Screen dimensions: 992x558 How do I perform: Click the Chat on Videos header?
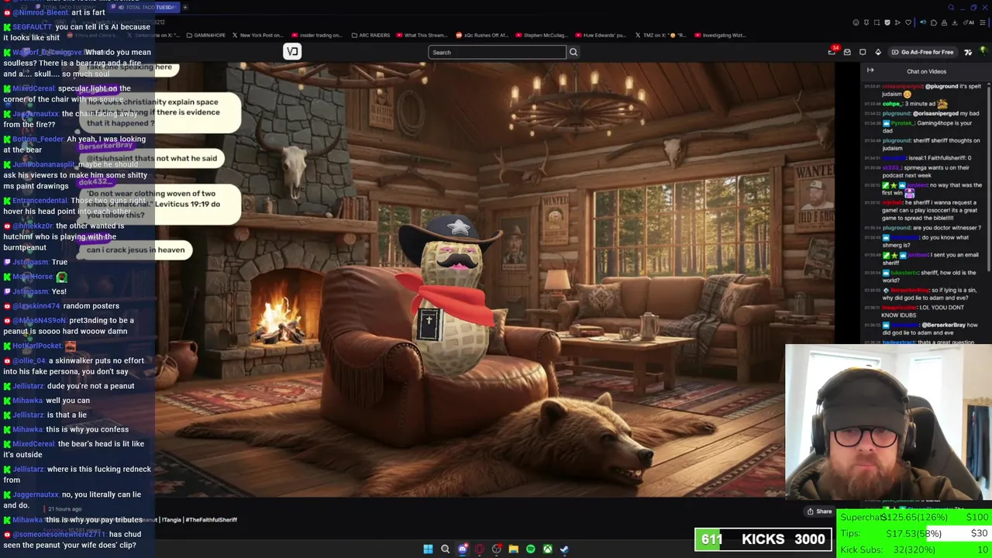click(926, 71)
